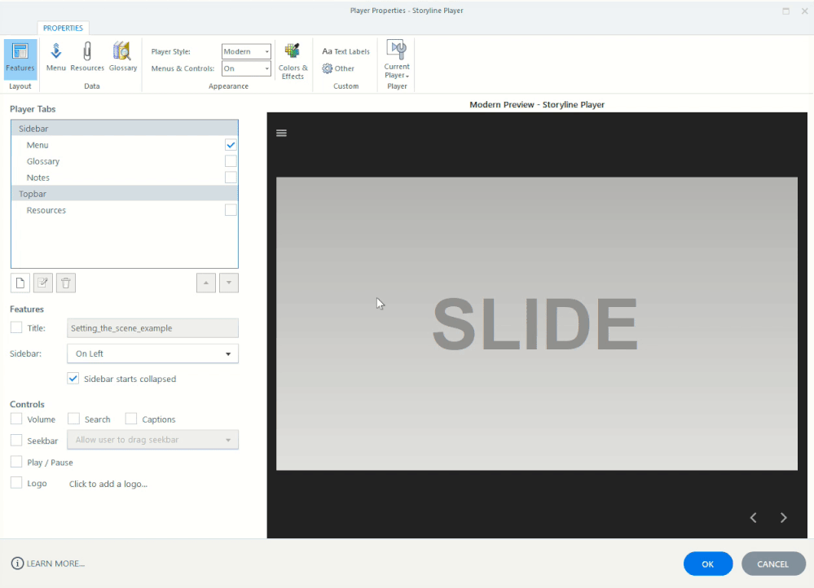Screen dimensions: 814x588
Task: Click the hamburger menu in preview
Action: coord(281,134)
